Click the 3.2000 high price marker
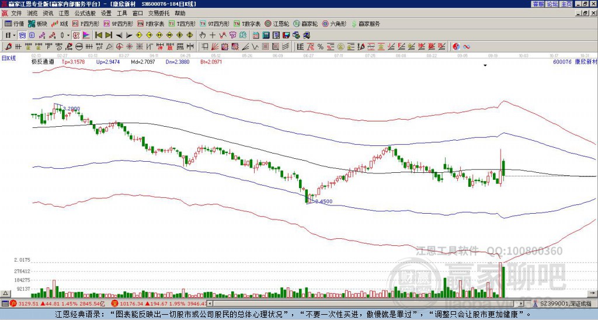Image resolution: width=598 pixels, height=320 pixels. tap(72, 109)
